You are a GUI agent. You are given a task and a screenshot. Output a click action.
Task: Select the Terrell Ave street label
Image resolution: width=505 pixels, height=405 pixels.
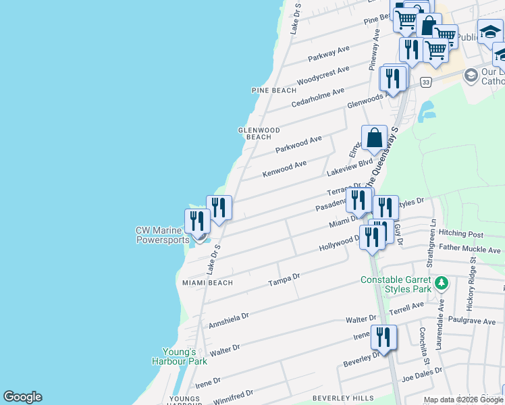point(406,309)
